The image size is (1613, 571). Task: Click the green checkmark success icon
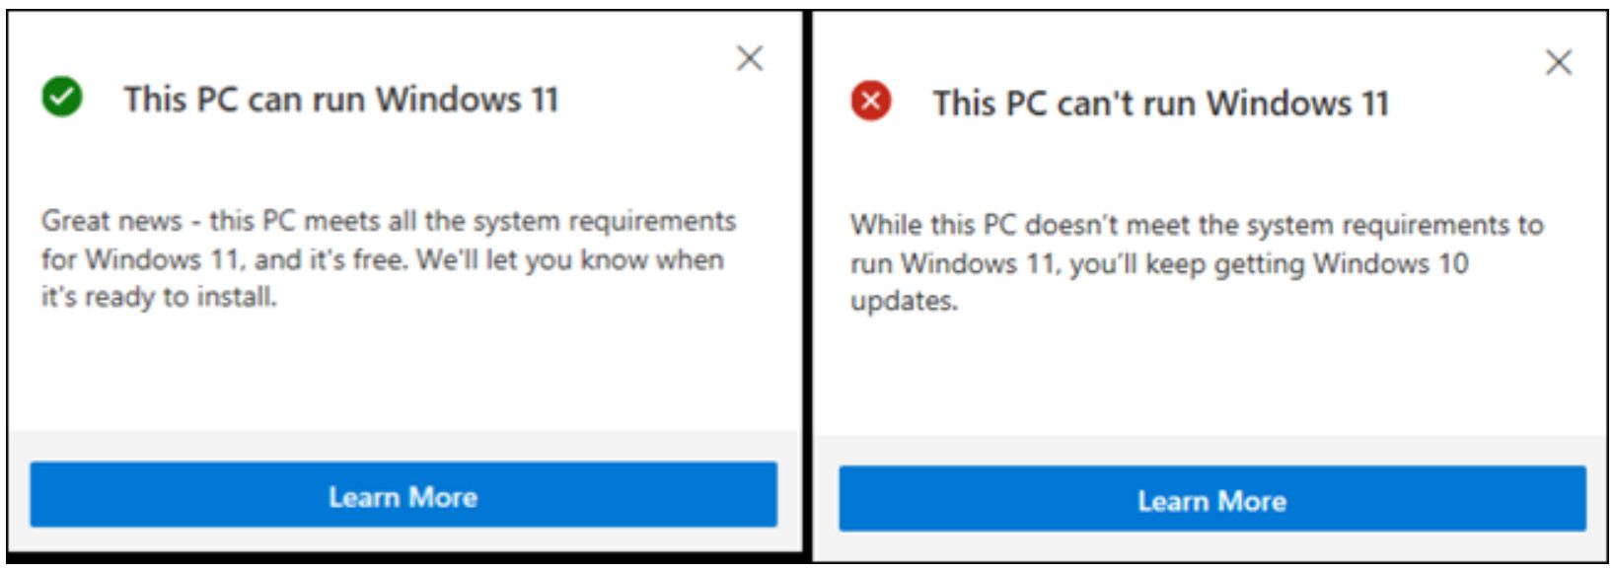click(x=62, y=98)
